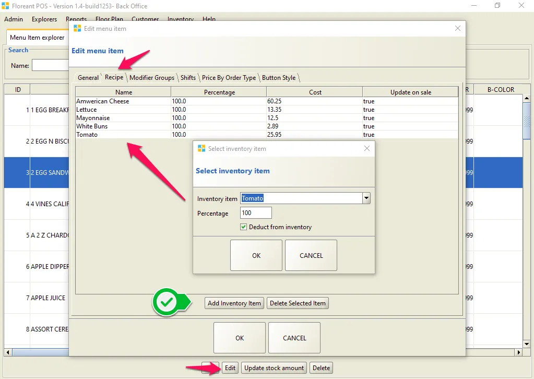Click CANCEL in Select inventory item dialog
This screenshot has height=379, width=534.
pos(311,255)
